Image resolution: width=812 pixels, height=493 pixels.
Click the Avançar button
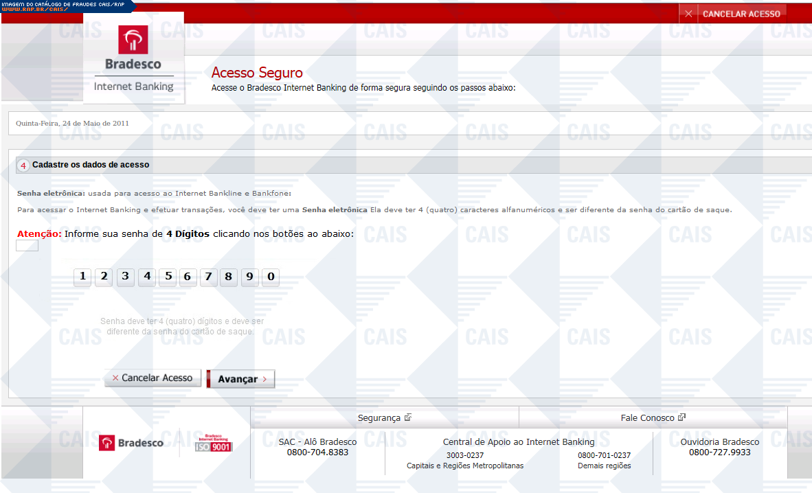pos(240,379)
